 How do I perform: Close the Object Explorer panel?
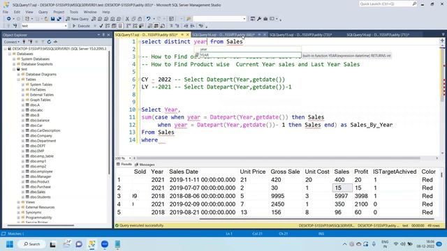tap(109, 35)
